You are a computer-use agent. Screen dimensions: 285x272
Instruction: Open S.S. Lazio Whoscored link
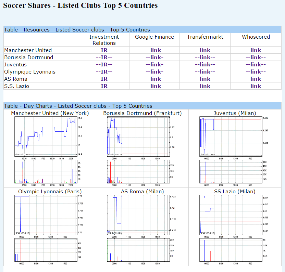pos(256,86)
